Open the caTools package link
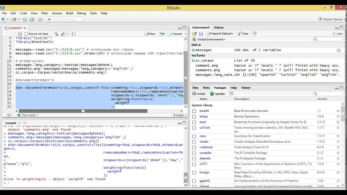347x195 pixels. point(205,128)
